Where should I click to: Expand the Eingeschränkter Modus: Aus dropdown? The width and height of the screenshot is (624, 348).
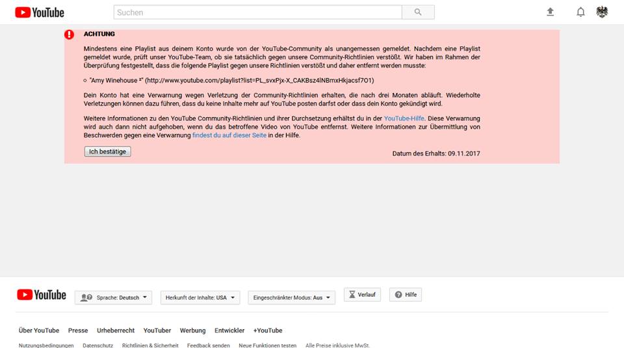pyautogui.click(x=292, y=297)
